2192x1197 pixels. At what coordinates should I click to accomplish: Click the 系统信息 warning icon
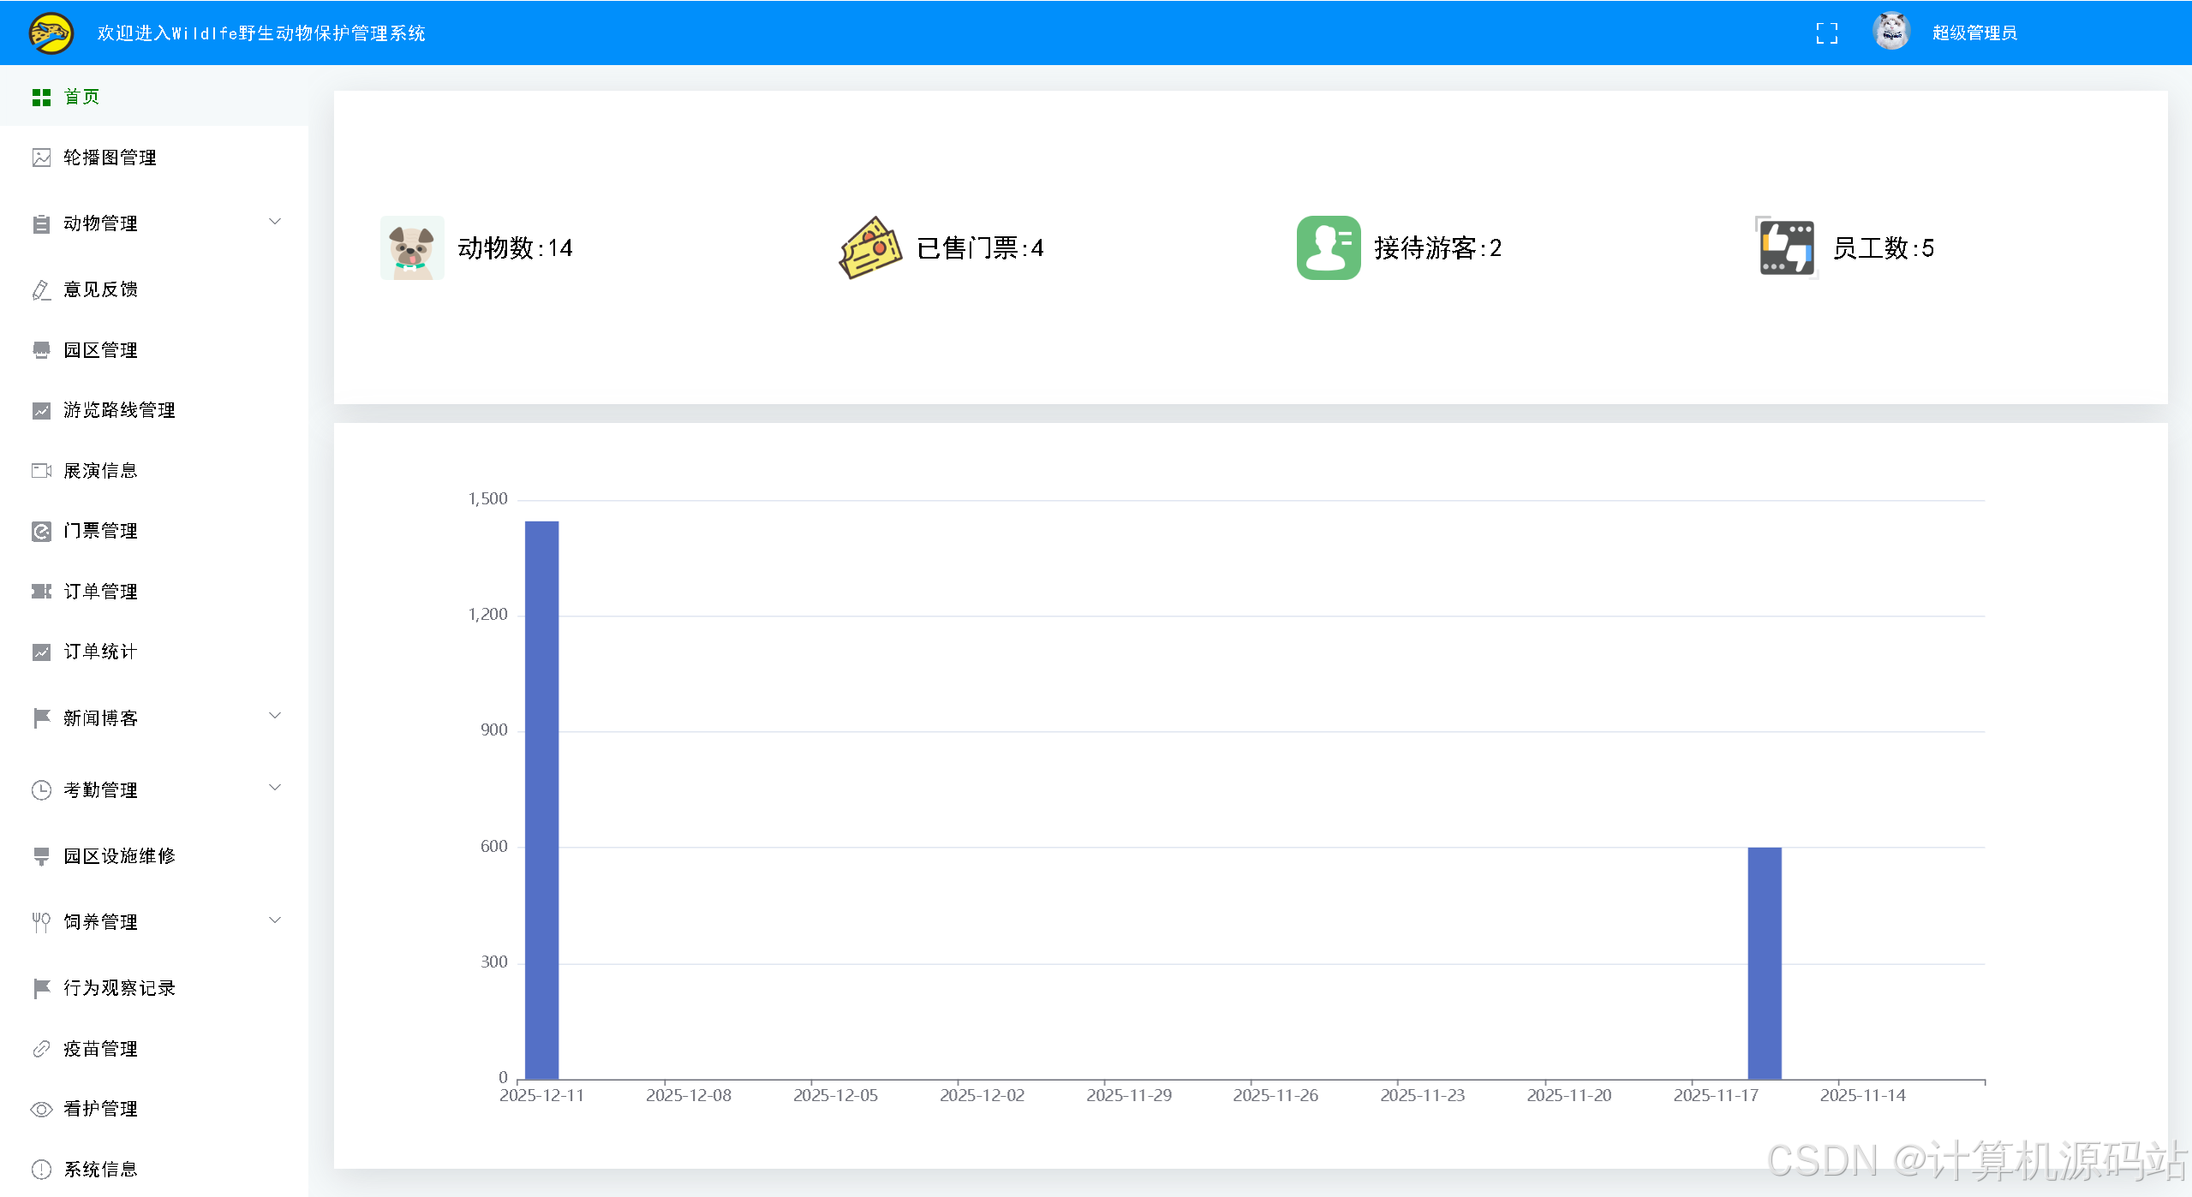[41, 1170]
